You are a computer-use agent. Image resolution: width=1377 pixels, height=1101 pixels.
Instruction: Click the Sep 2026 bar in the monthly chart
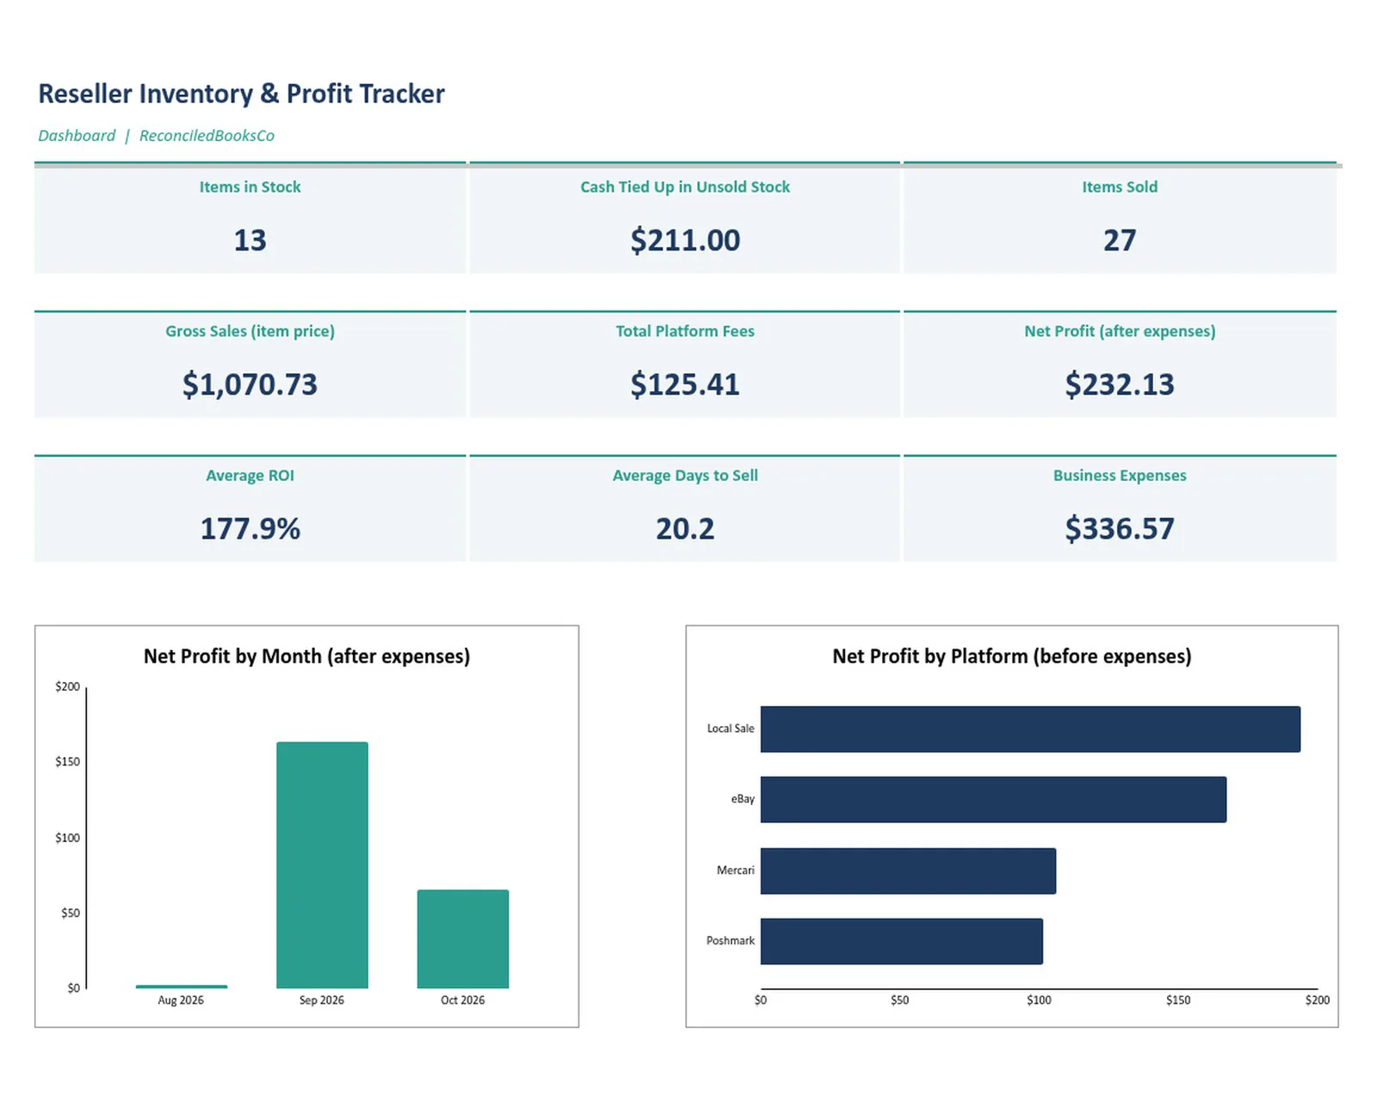click(322, 865)
